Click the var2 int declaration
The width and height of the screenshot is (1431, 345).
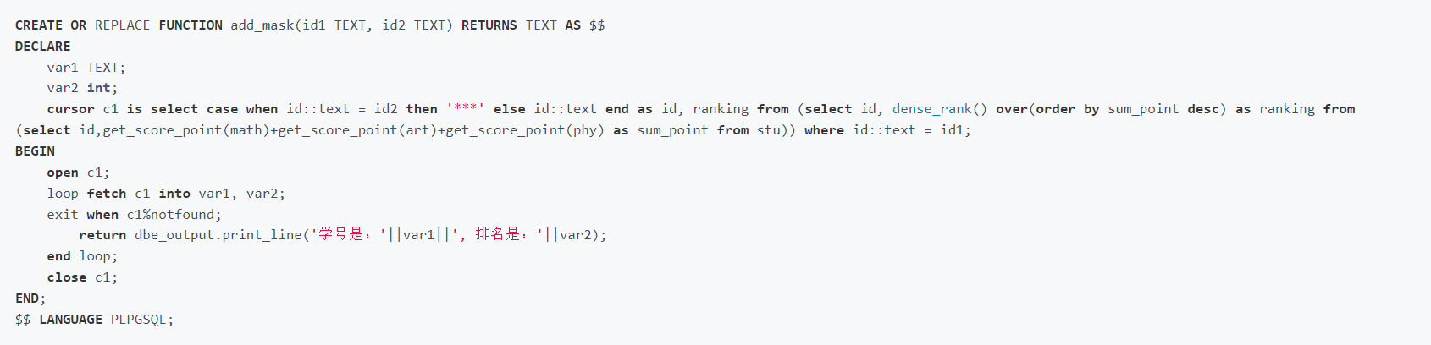tap(82, 88)
